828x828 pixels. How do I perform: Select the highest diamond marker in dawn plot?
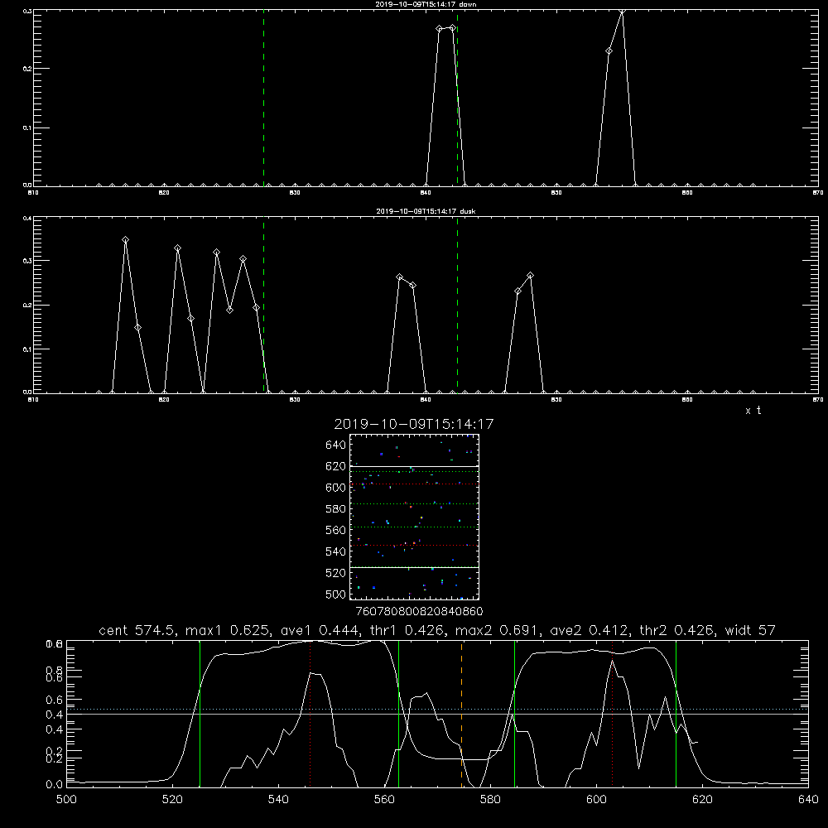[x=622, y=11]
